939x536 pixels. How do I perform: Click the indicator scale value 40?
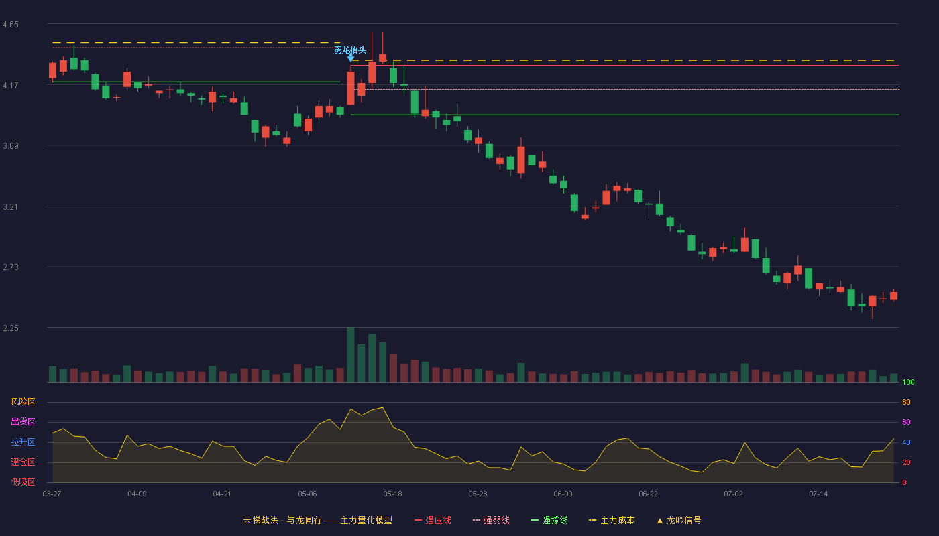point(906,442)
